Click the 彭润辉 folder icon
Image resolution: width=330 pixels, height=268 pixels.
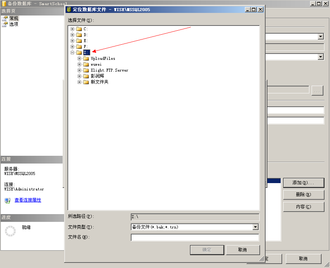point(86,76)
